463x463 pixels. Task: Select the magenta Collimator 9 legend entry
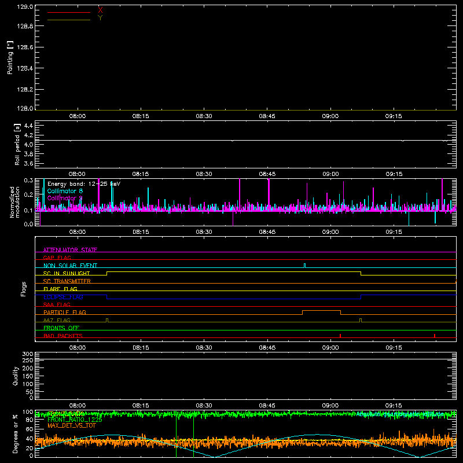(x=65, y=198)
